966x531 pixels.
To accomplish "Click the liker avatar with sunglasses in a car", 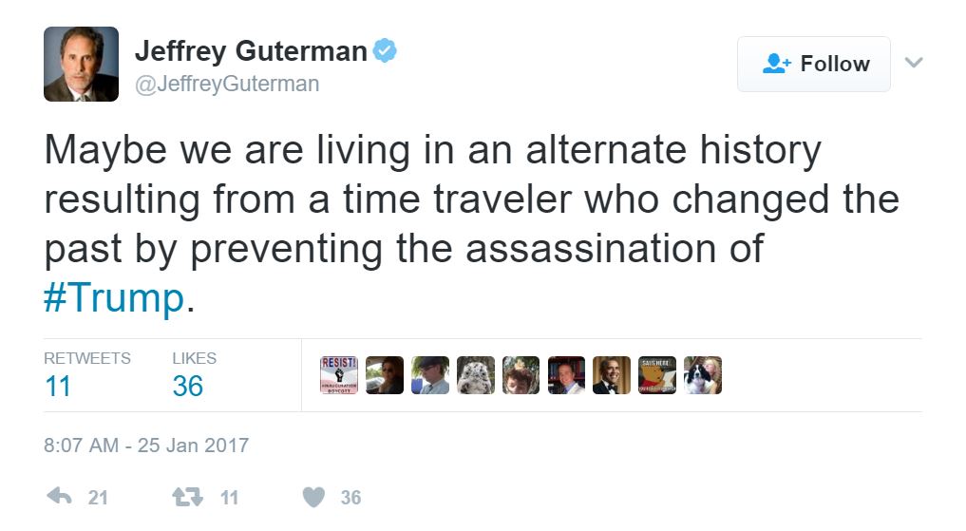I will pyautogui.click(x=385, y=375).
